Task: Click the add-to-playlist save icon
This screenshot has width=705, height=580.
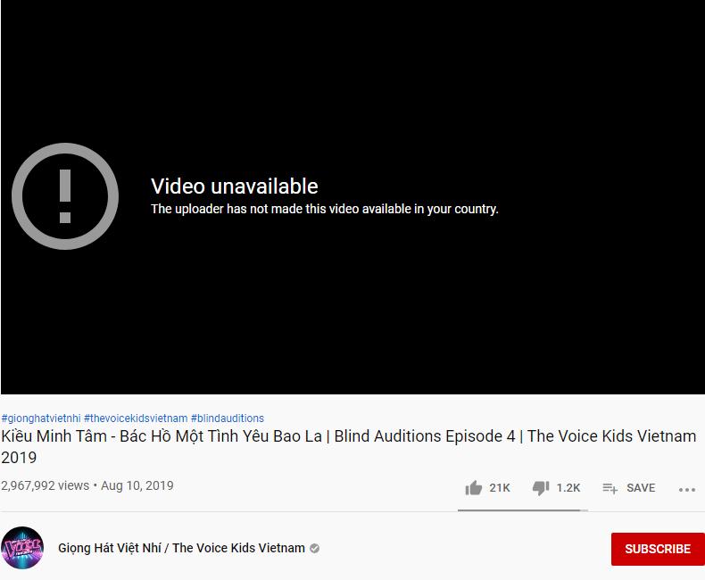Action: [x=610, y=488]
